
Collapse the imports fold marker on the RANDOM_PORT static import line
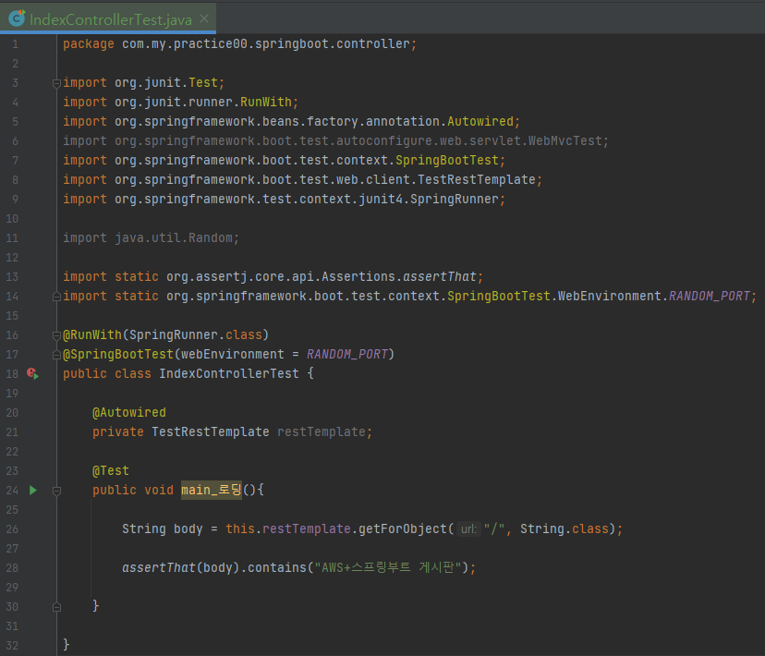(56, 296)
